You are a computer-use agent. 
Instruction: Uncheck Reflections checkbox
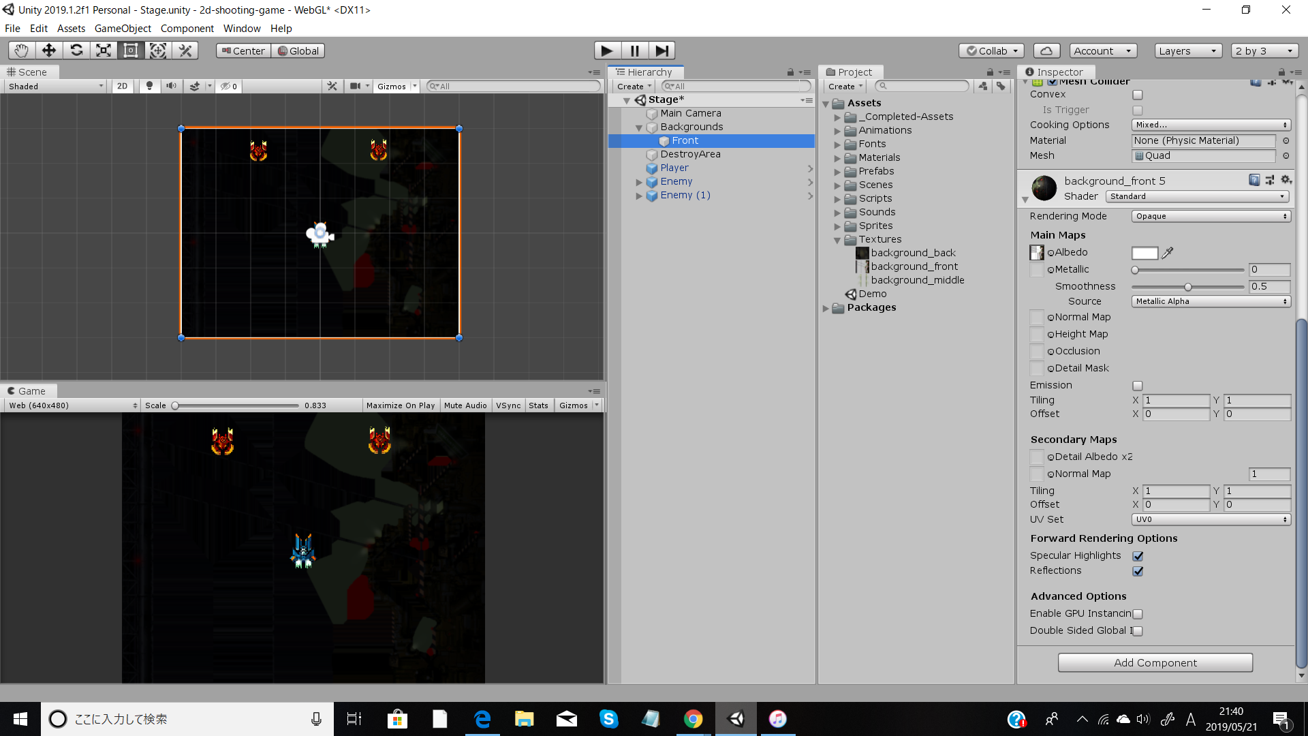[x=1138, y=571]
